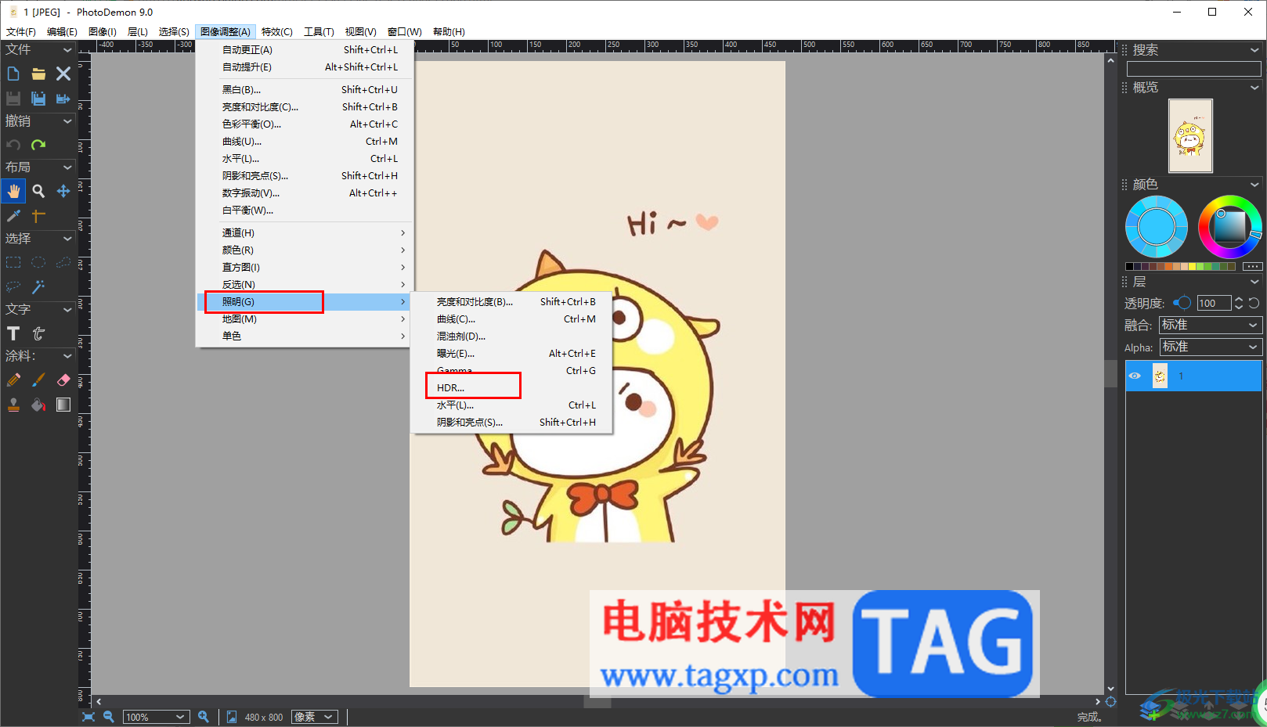
Task: Select the Magic wand tool
Action: tap(38, 286)
